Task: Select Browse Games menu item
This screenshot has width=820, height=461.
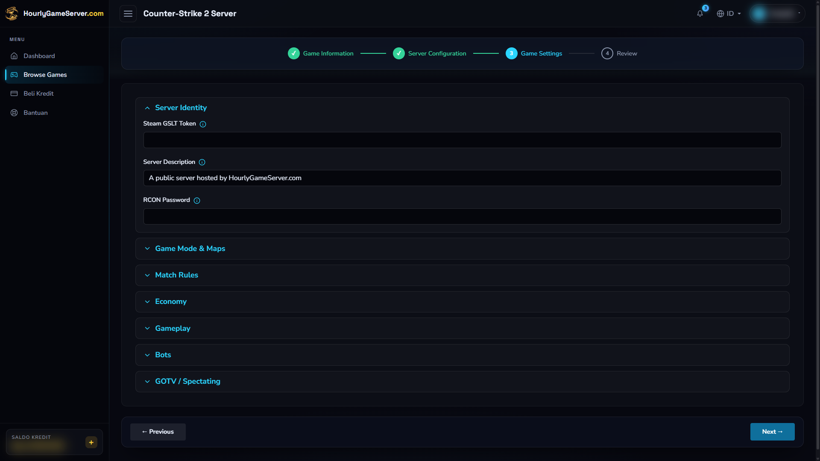Action: coord(54,75)
